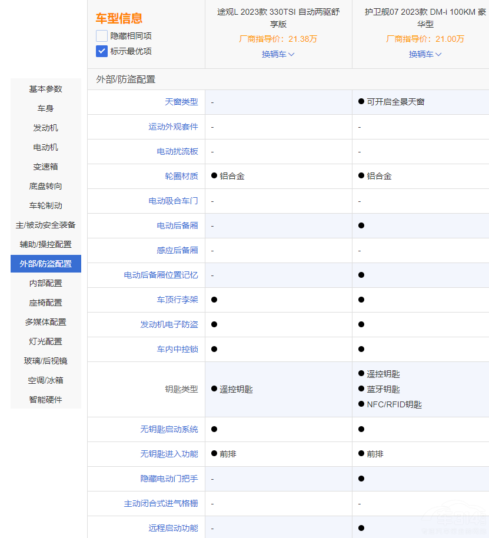Click the 天窗类型 parameter link

pos(184,102)
